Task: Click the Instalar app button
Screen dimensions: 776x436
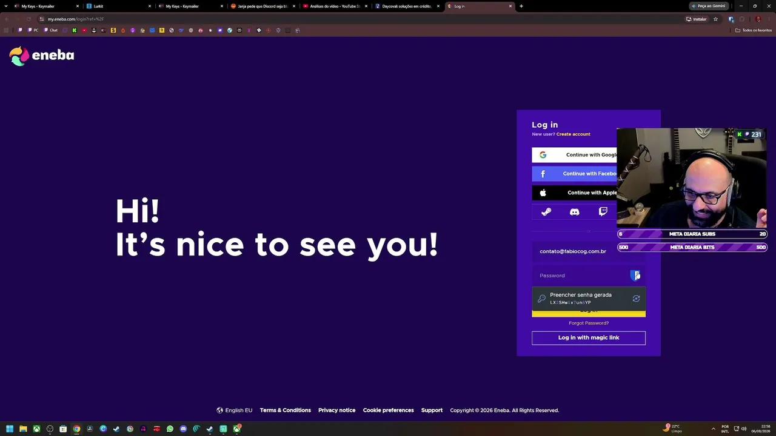Action: tap(696, 19)
